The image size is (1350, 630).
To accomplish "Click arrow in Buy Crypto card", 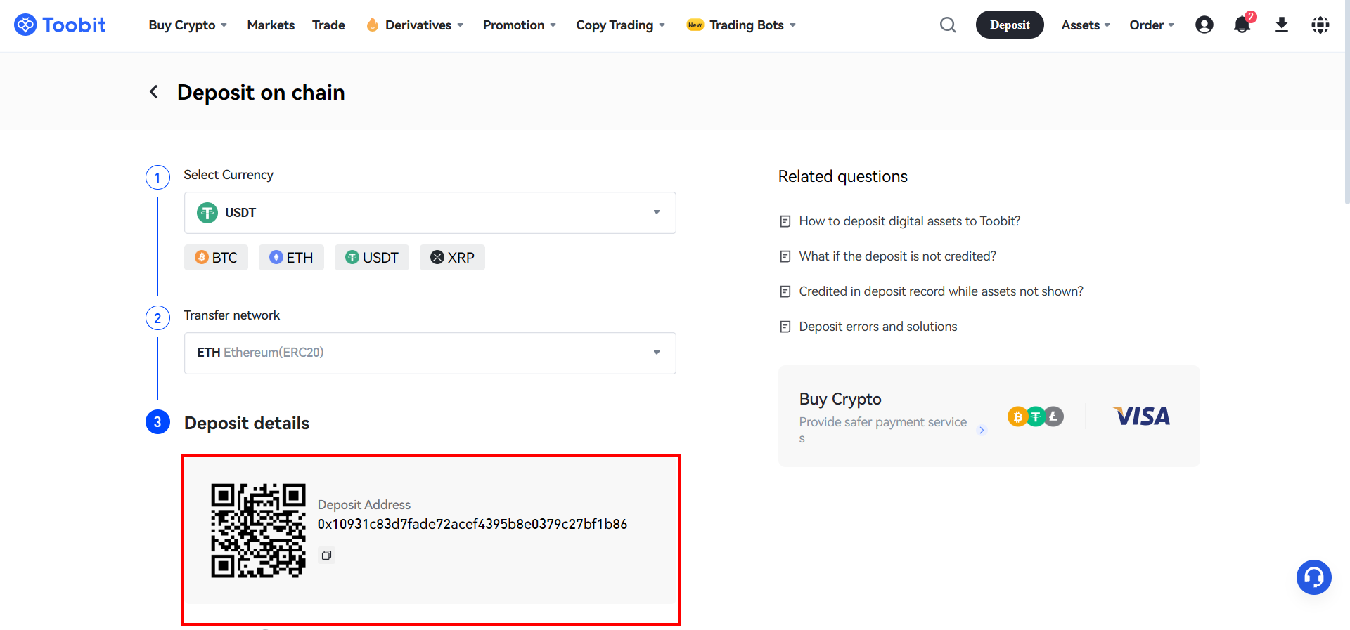I will click(982, 430).
